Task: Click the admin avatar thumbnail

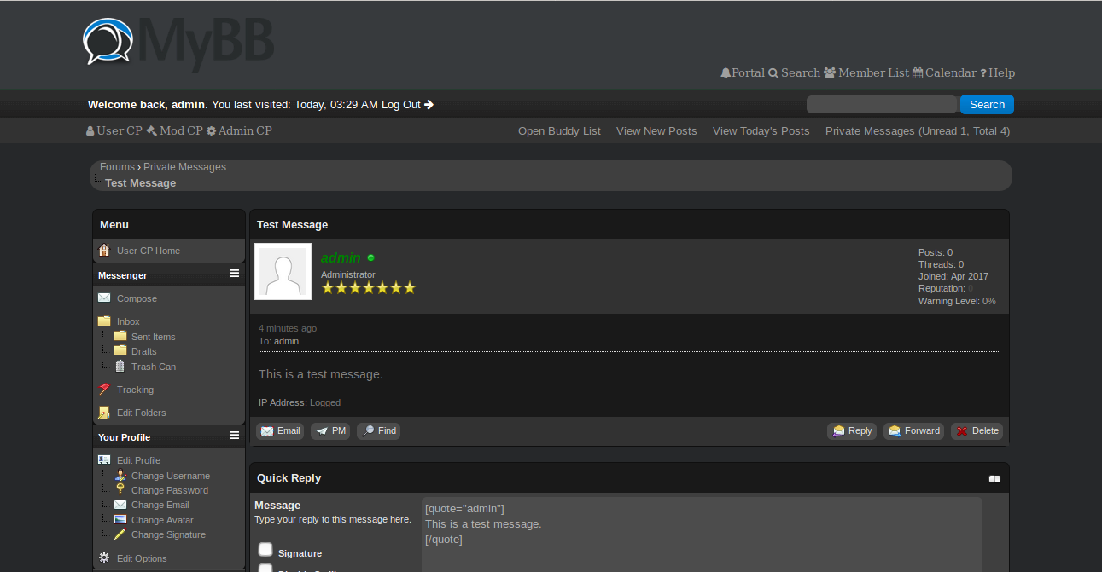Action: tap(283, 272)
